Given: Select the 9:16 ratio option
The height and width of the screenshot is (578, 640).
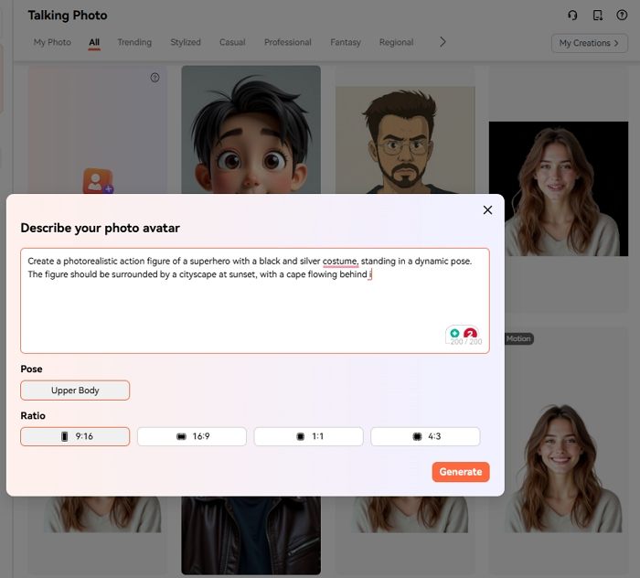Looking at the screenshot, I should 75,436.
